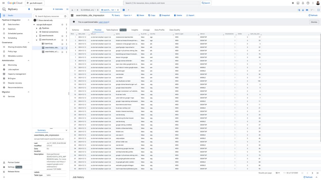Open the 'Open in' dropdown
This screenshot has height=180, width=321.
coord(128,15)
